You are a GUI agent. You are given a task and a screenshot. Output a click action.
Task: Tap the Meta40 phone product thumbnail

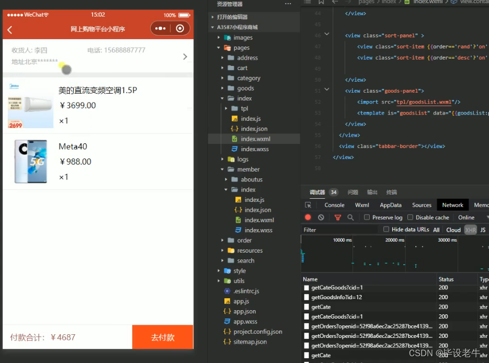click(x=30, y=162)
